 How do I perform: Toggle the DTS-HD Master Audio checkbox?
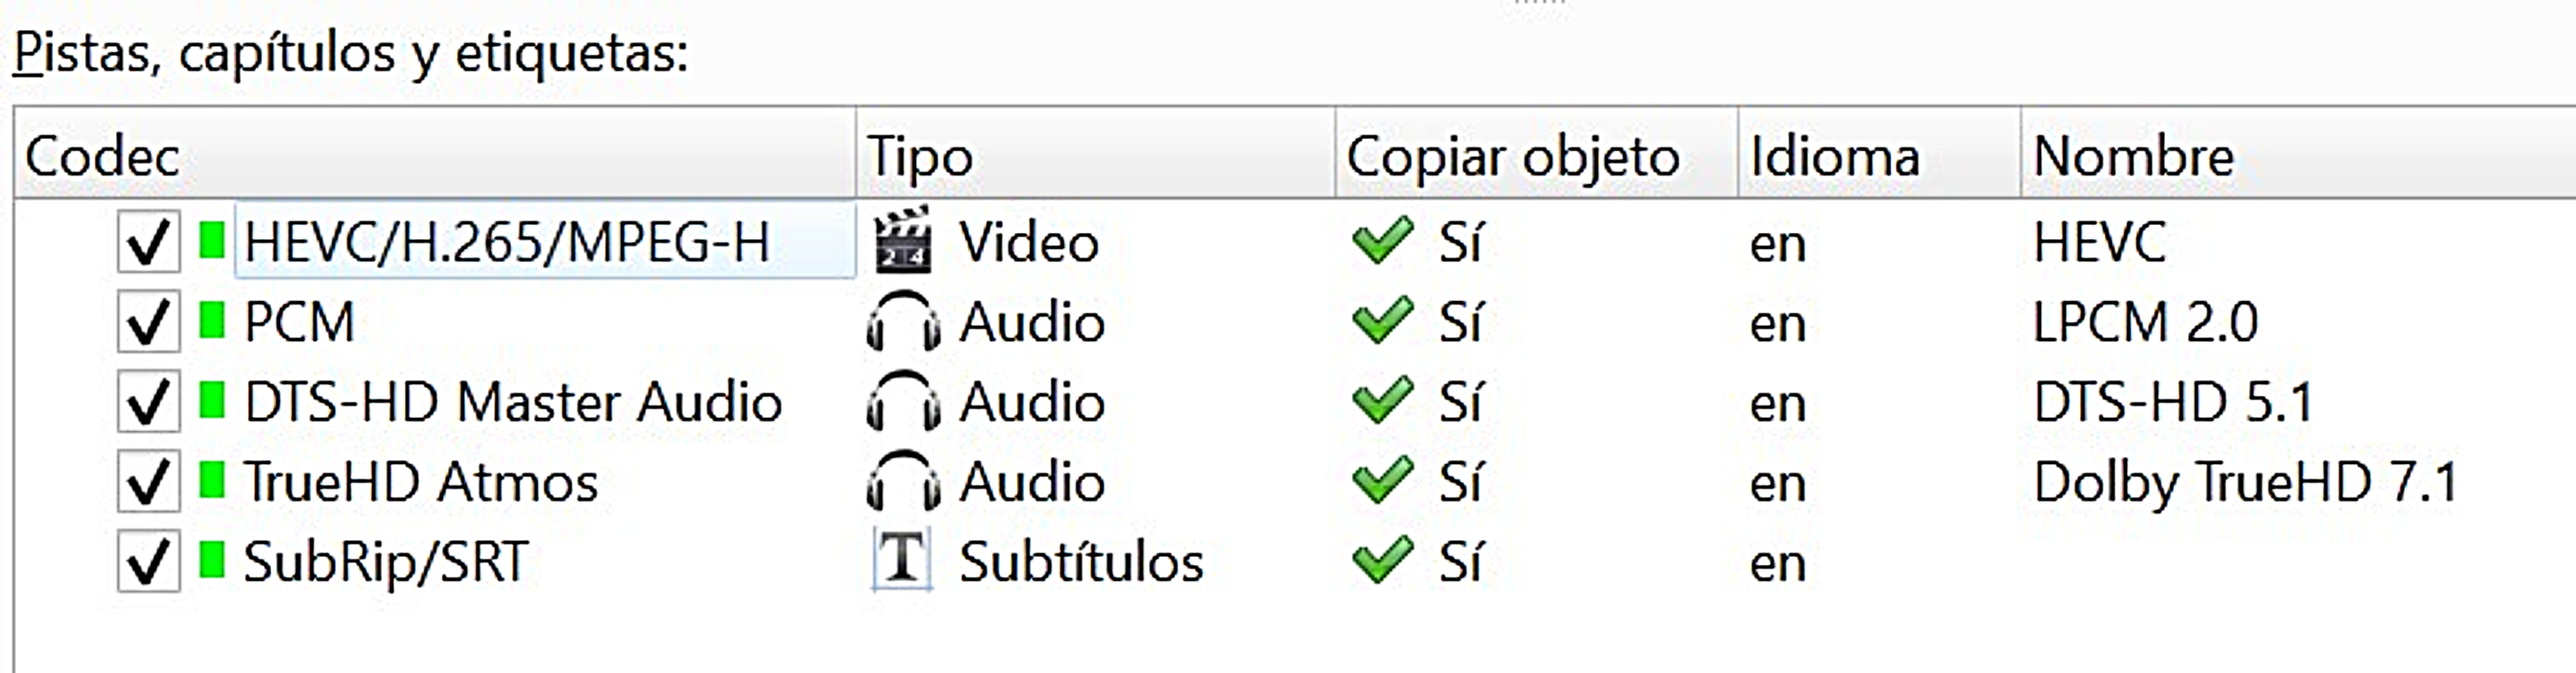point(148,401)
